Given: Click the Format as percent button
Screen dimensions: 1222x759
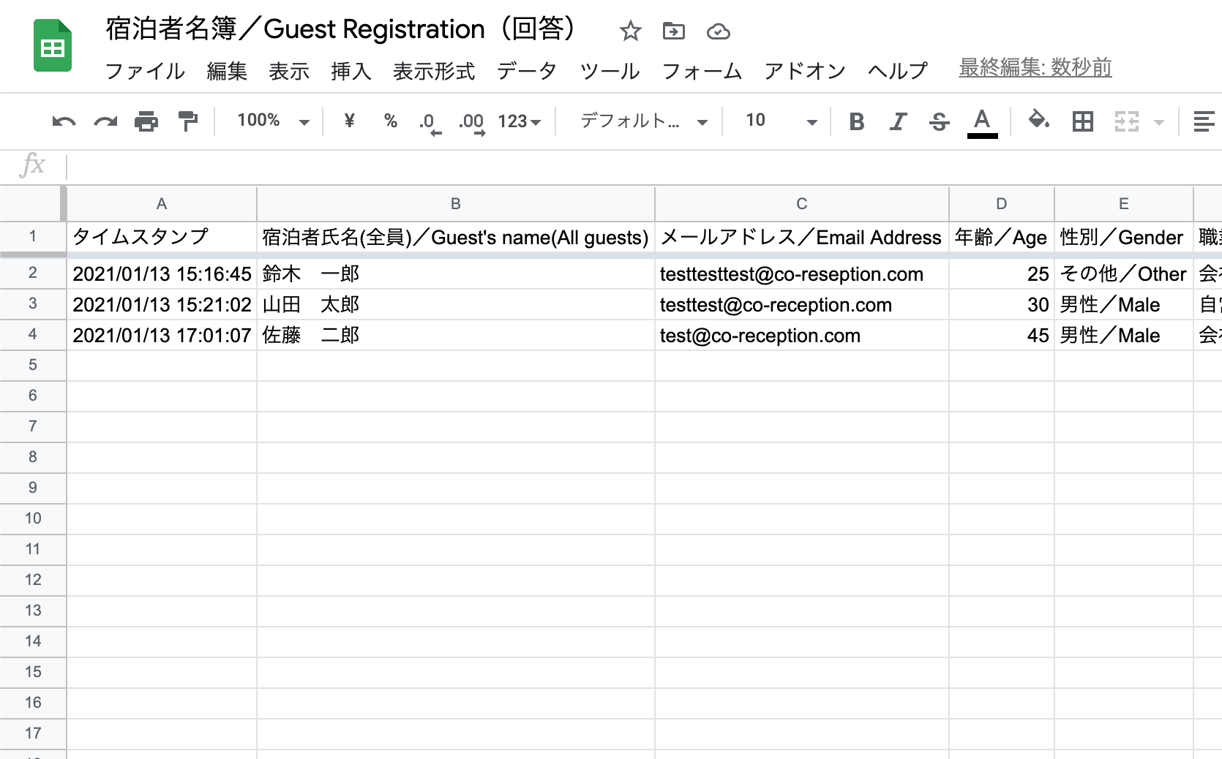Looking at the screenshot, I should 391,121.
